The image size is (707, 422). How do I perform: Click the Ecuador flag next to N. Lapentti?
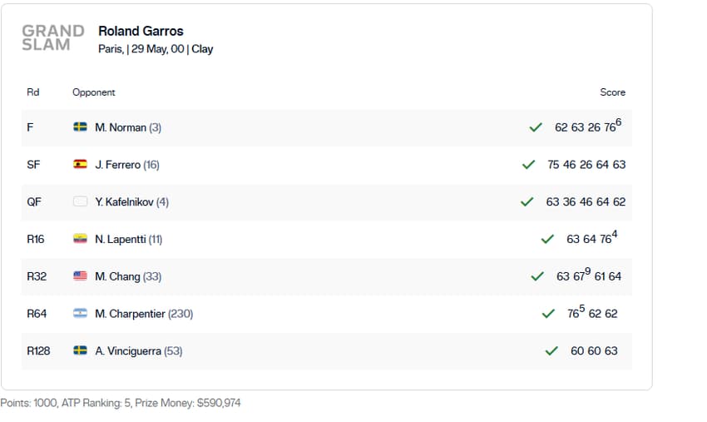coord(80,239)
